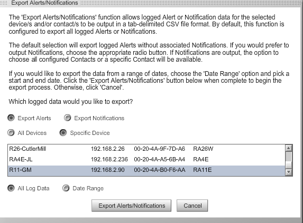
Task: Choose the R11-GM device row
Action: (x=146, y=170)
